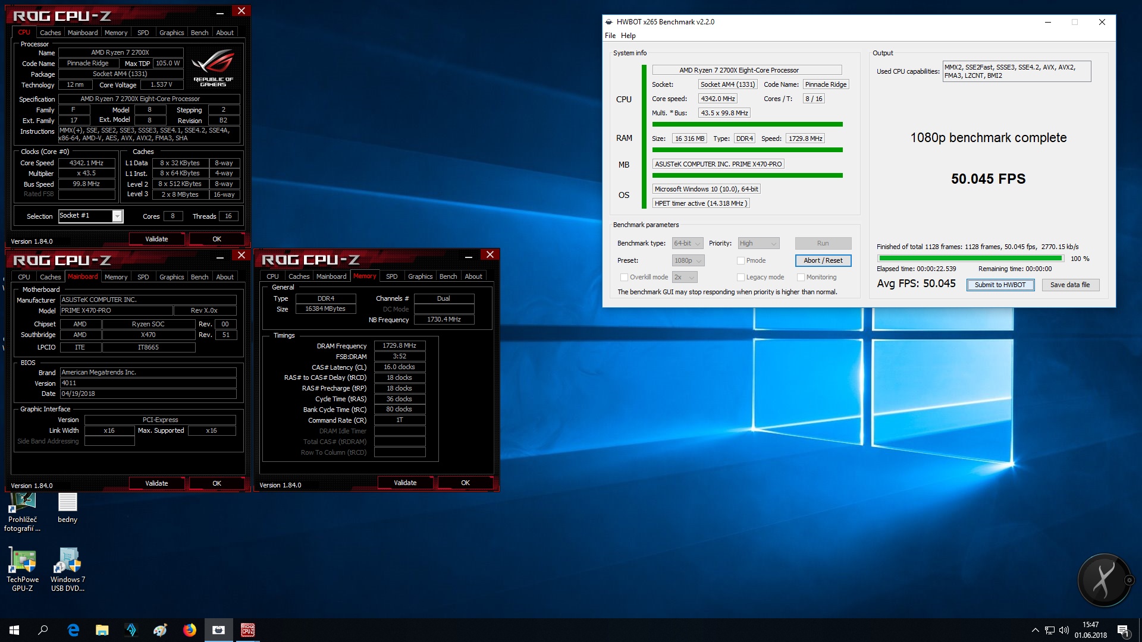Screen dimensions: 1142x642
Task: Click Save data file button
Action: click(x=1070, y=285)
